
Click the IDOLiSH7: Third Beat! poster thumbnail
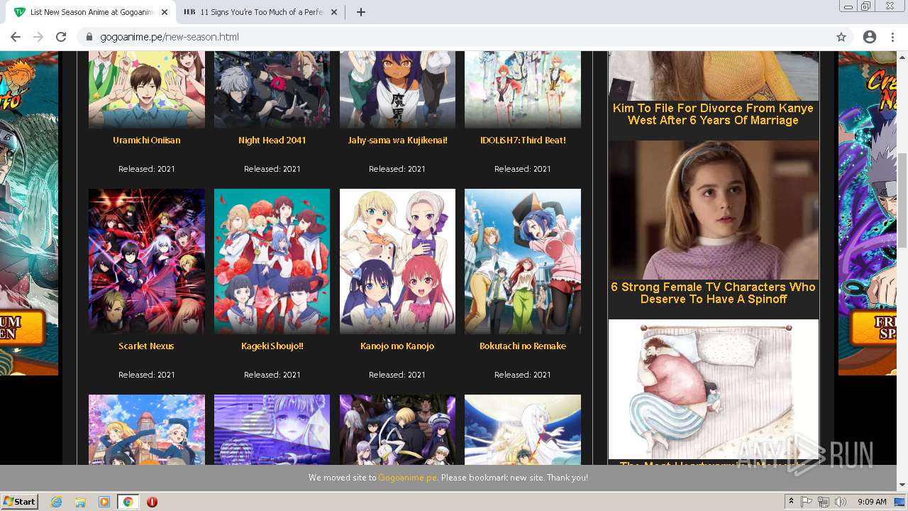[523, 89]
